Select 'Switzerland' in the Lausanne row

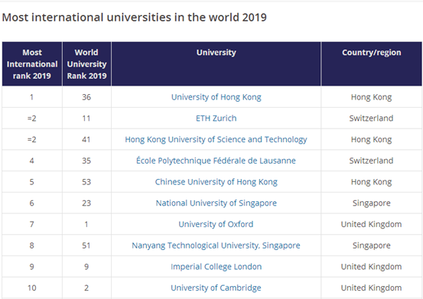point(371,161)
